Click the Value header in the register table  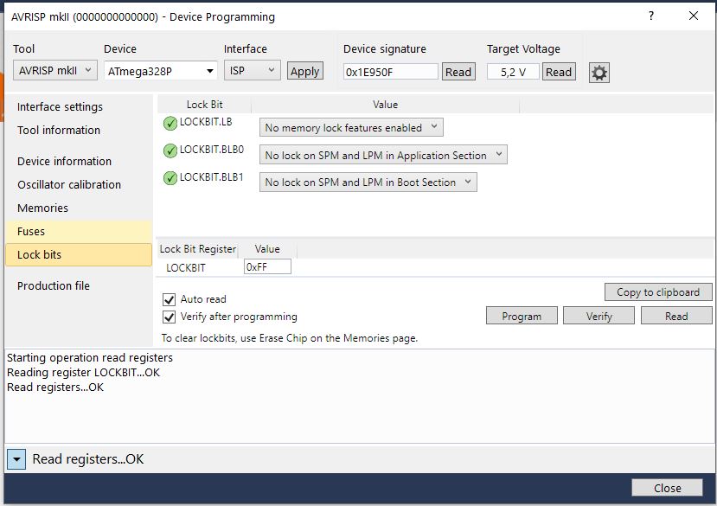click(267, 249)
